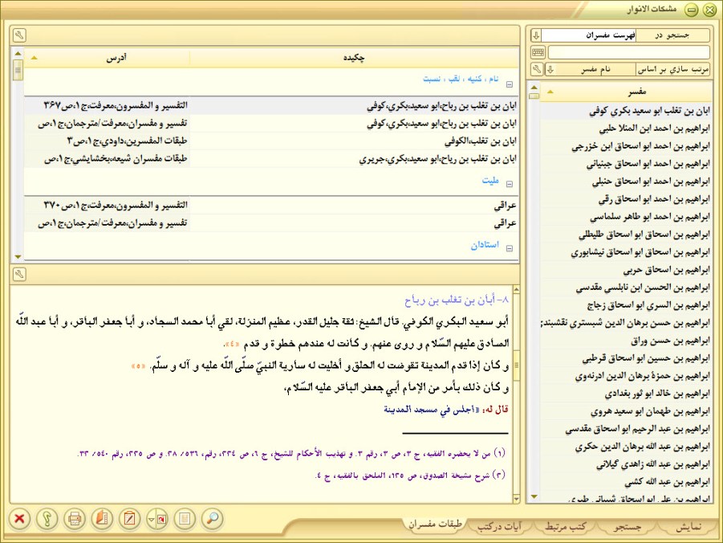Click up arrow of the چکیده table scrollbar
This screenshot has height=543, width=723.
[x=18, y=54]
